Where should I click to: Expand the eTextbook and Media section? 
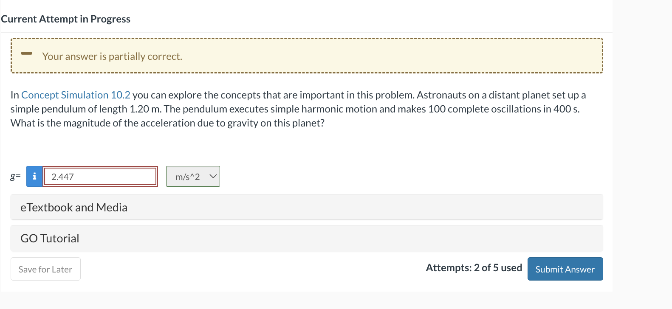pos(74,207)
